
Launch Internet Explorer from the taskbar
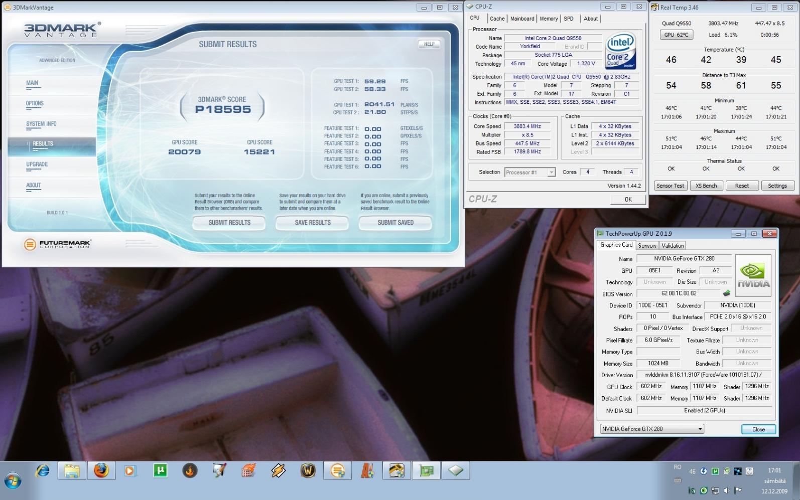coord(43,470)
